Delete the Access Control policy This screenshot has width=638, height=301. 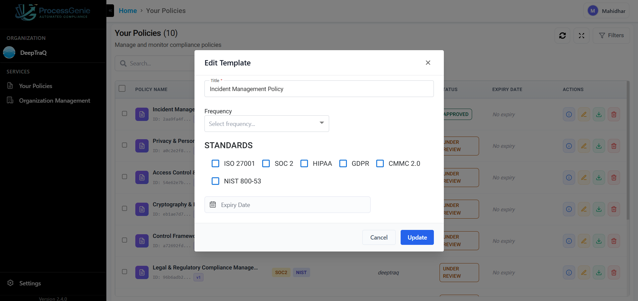tap(614, 177)
